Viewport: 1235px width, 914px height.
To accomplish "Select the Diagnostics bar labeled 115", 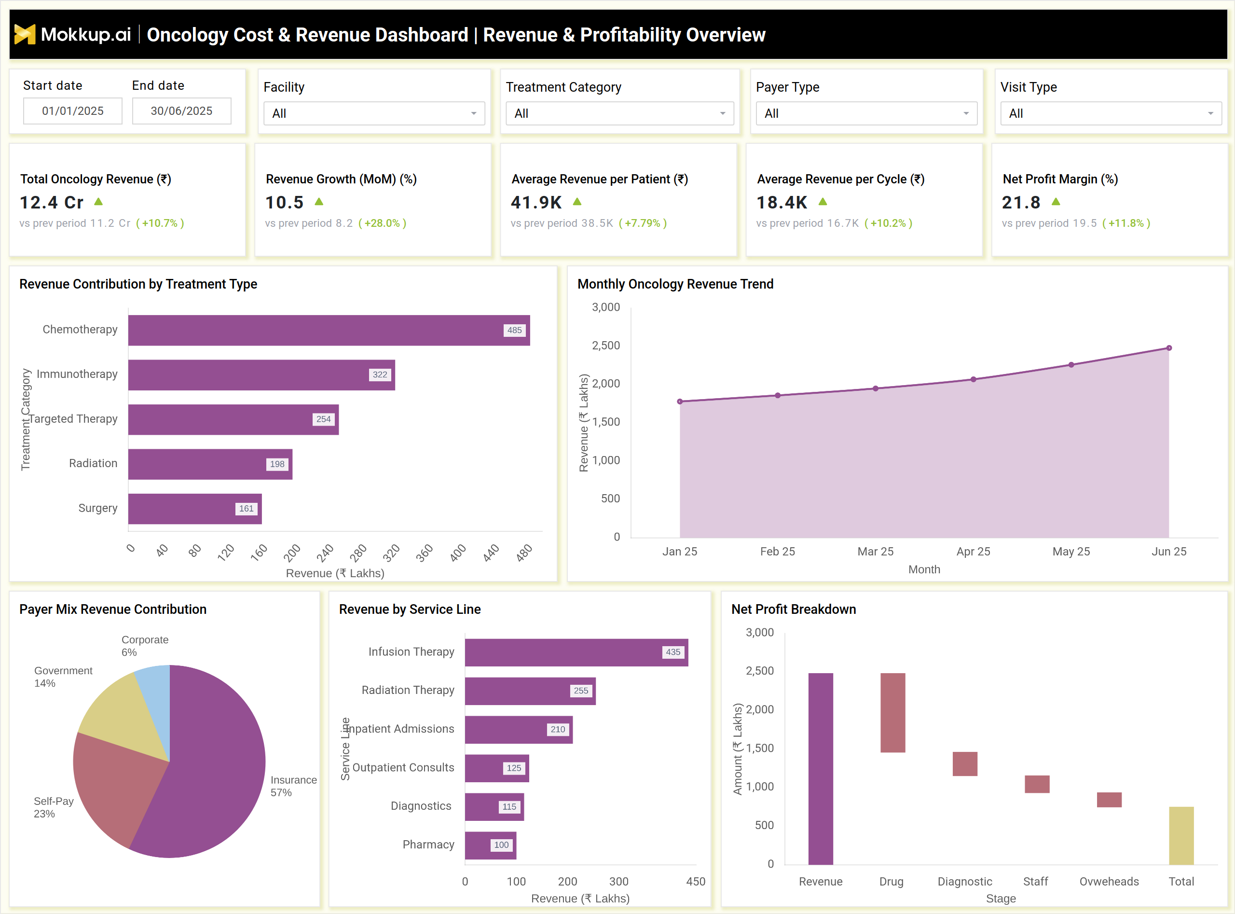I will (494, 807).
